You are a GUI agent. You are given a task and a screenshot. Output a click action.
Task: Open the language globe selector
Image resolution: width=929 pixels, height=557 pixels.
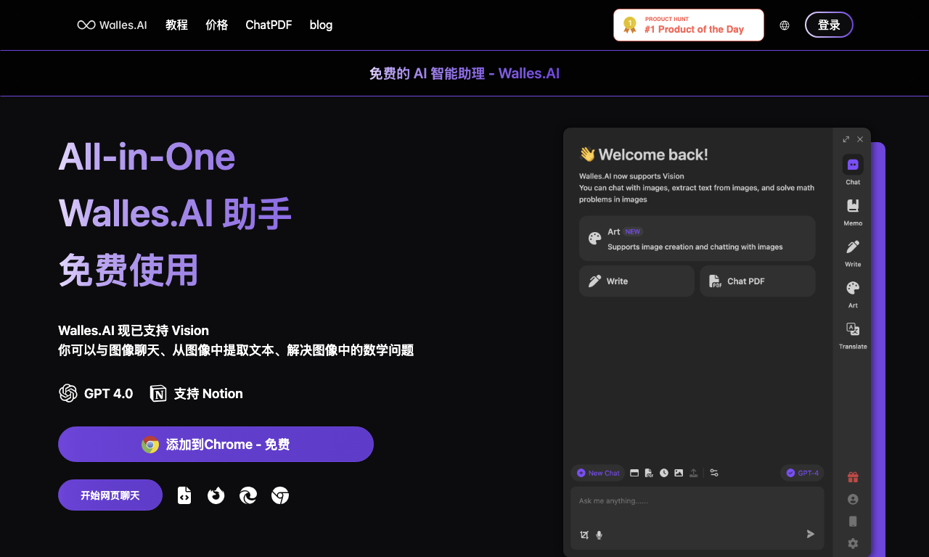click(785, 25)
